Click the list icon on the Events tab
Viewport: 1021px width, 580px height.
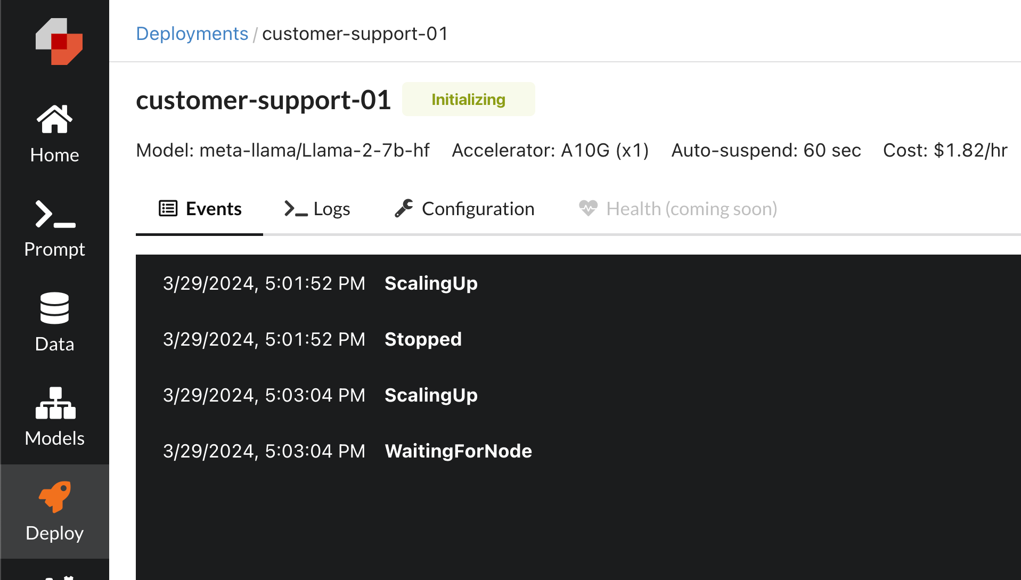click(167, 208)
